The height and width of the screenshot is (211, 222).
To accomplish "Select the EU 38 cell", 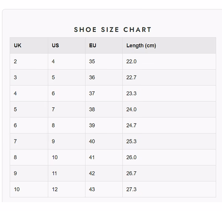I will coord(92,109).
